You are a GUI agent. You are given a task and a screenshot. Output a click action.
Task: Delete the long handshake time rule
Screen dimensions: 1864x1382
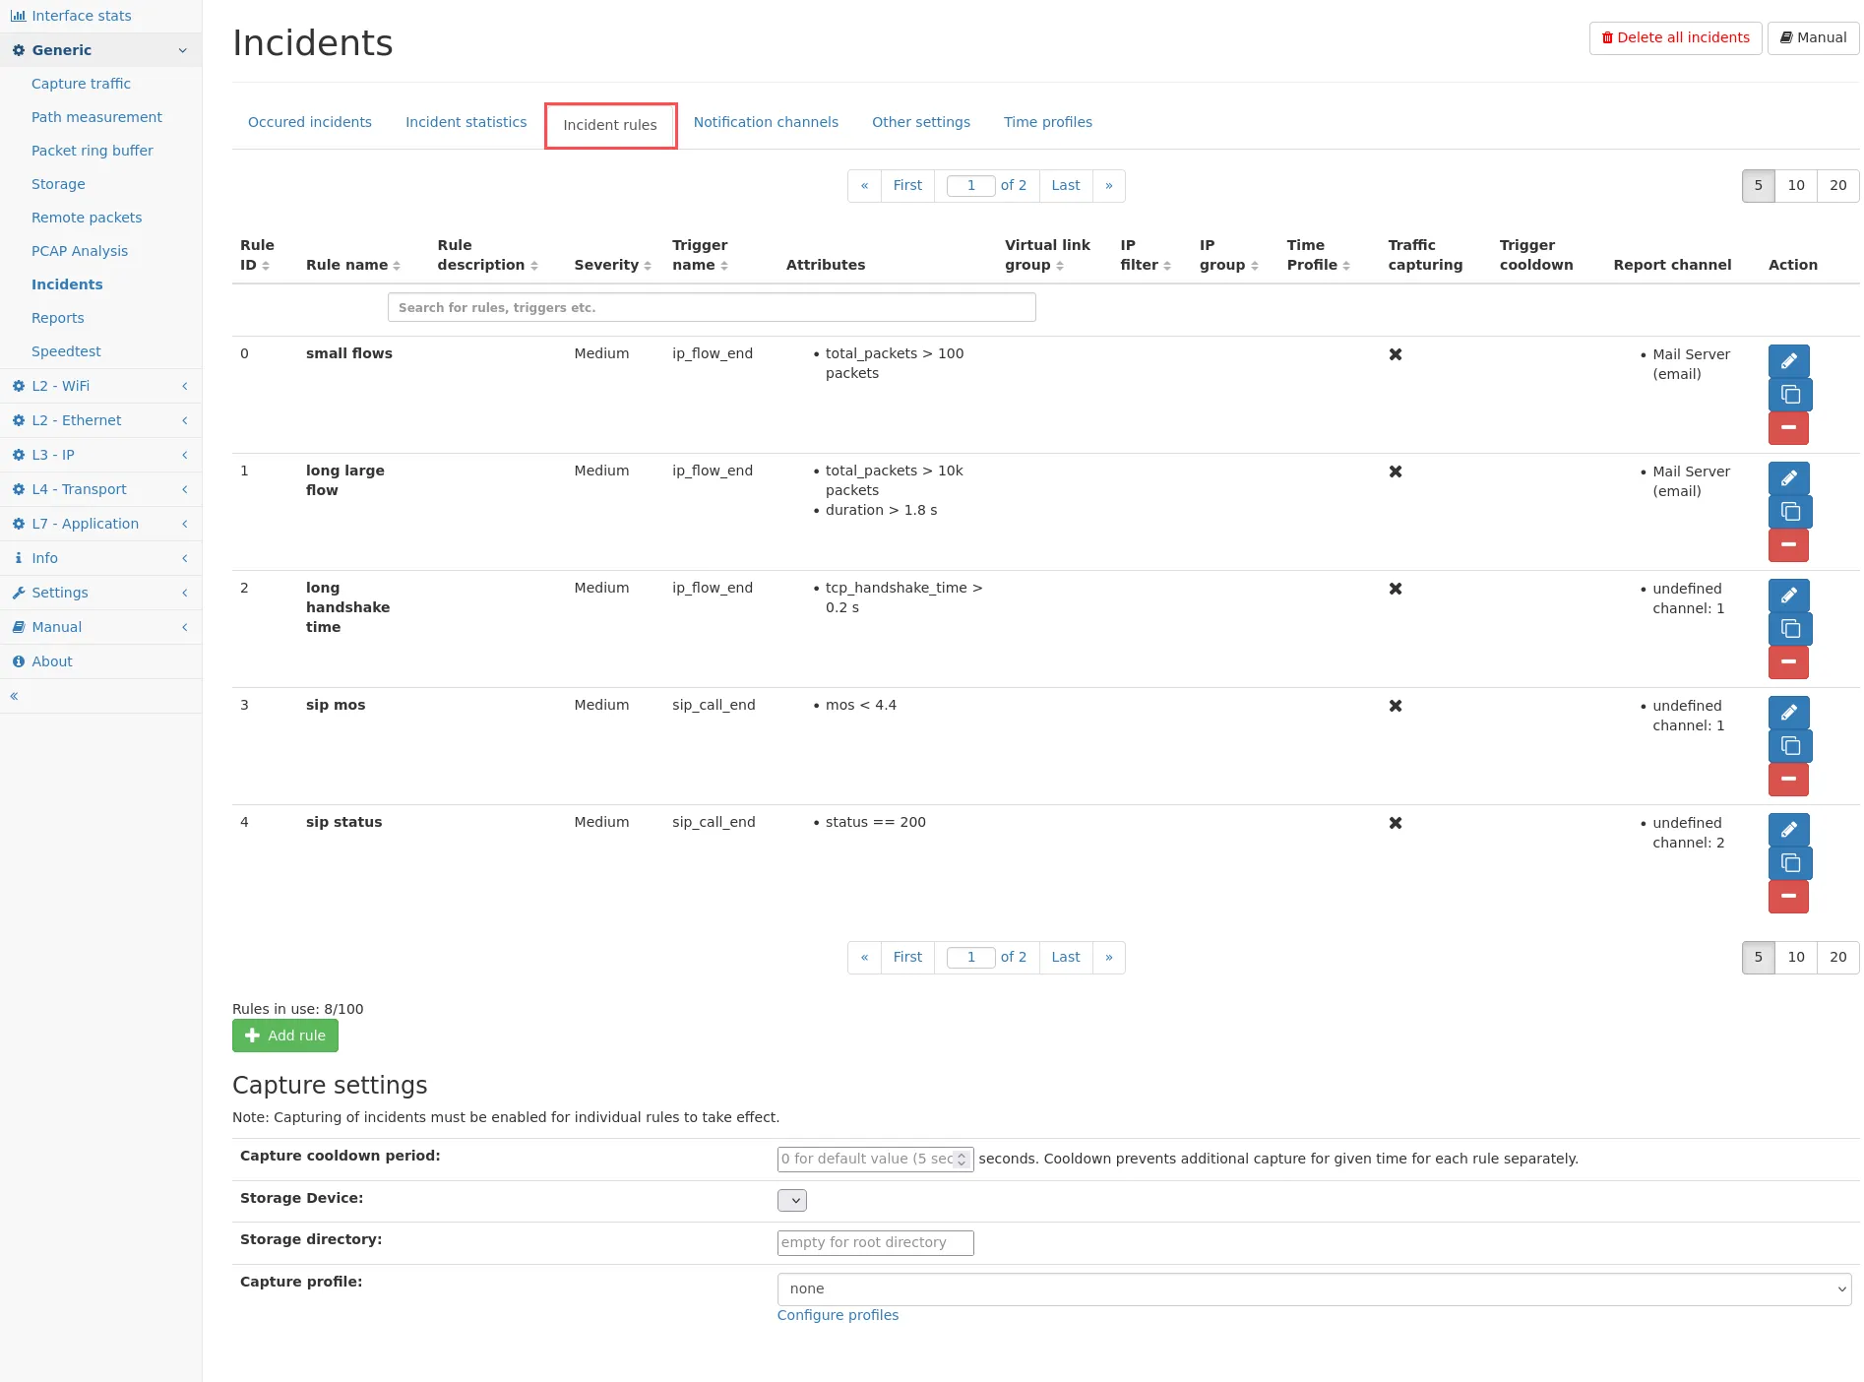coord(1788,662)
